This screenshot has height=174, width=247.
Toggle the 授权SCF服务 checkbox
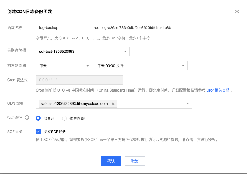pyautogui.click(x=38, y=132)
